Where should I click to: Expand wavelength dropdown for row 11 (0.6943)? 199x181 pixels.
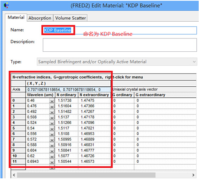tap(52, 162)
